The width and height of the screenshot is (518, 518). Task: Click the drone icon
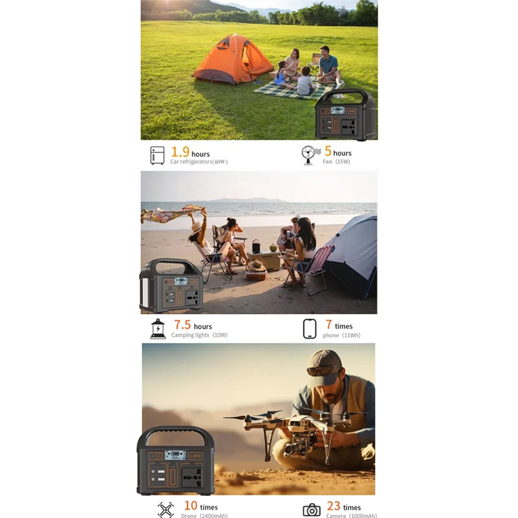click(166, 510)
